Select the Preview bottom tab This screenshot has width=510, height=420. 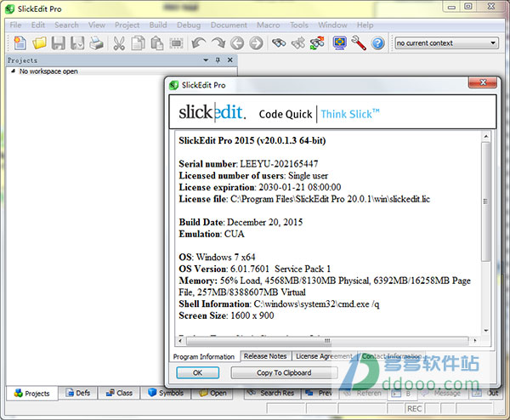coord(320,393)
